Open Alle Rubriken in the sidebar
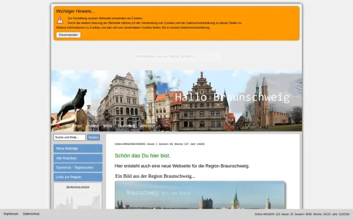 coord(78,158)
